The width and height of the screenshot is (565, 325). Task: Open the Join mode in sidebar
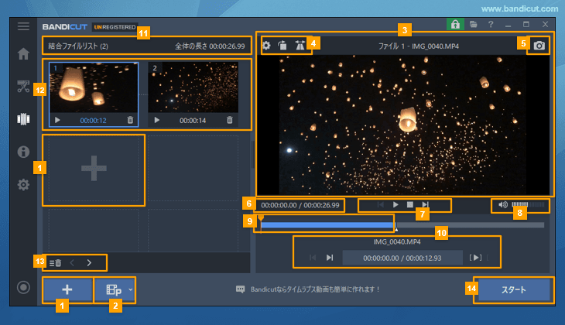[x=23, y=119]
